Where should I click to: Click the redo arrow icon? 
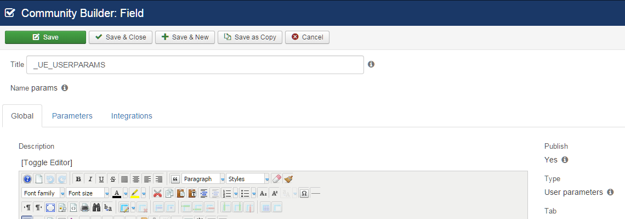(x=62, y=179)
